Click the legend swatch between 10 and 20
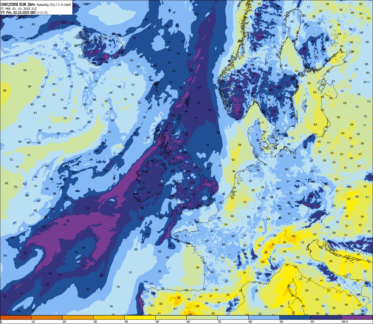Viewport: 373px width, 324px height. click(47, 317)
